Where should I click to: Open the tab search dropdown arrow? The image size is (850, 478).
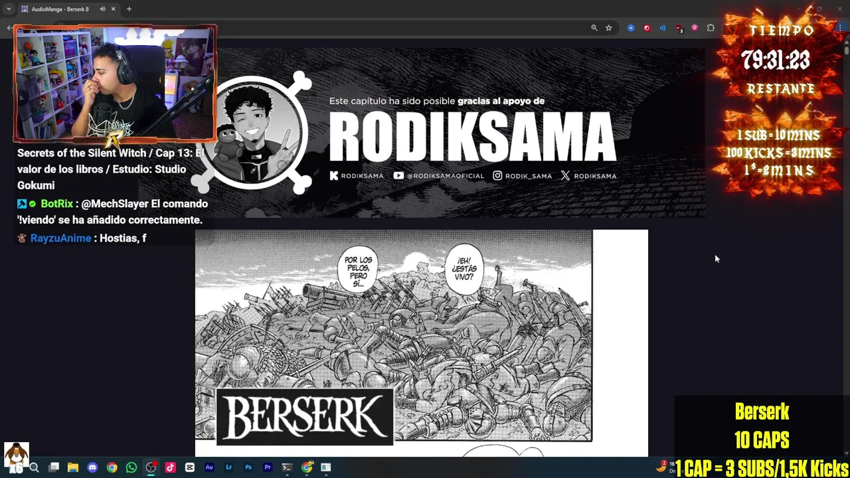pos(8,9)
